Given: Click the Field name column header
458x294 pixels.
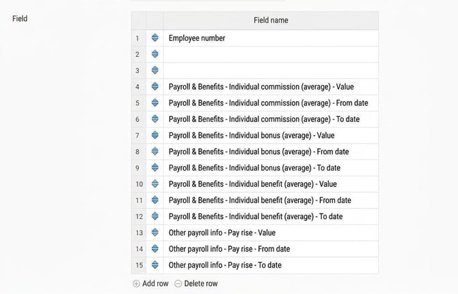Looking at the screenshot, I should [x=271, y=20].
